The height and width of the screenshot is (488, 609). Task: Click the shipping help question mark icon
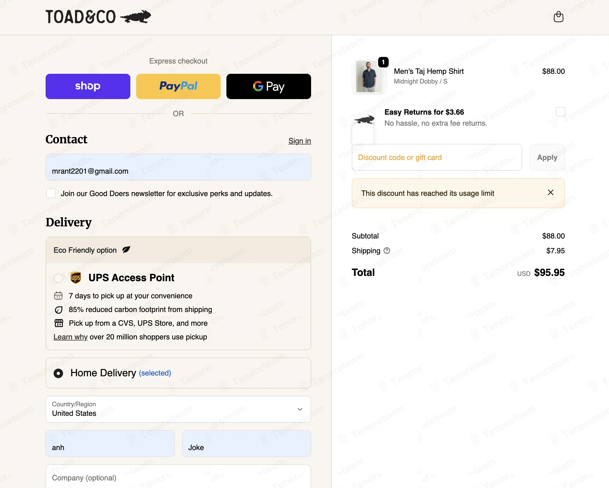coord(387,251)
